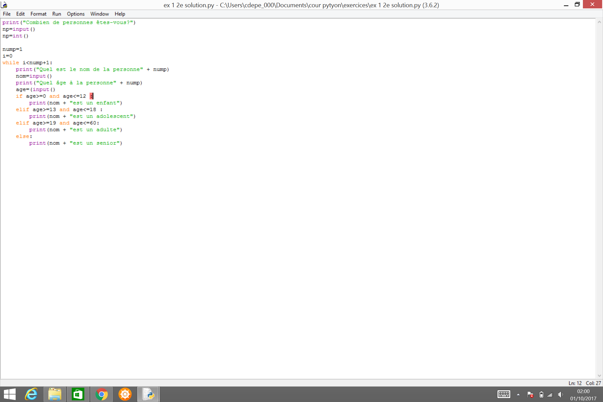Open the Help menu
Image resolution: width=603 pixels, height=402 pixels.
click(x=120, y=14)
